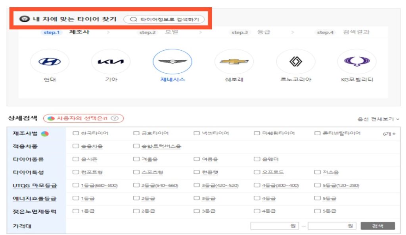406x235 pixels.
Task: Click the 기아 manufacturer label
Action: click(111, 80)
